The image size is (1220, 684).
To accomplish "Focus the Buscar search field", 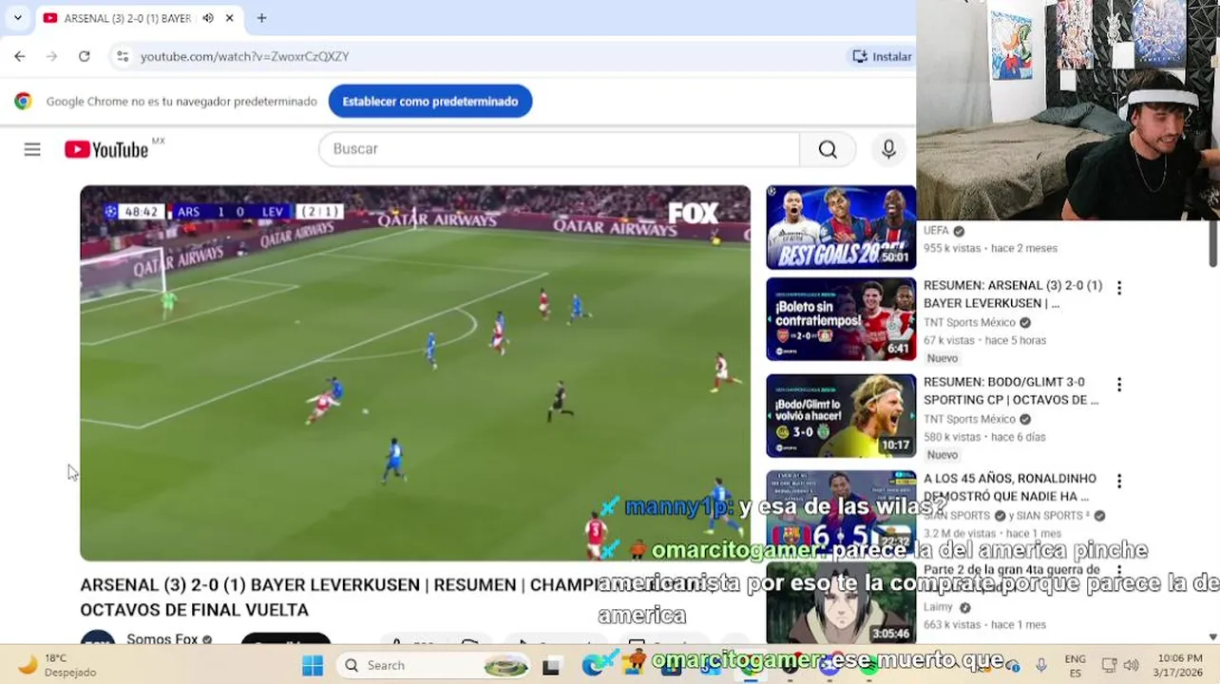I will pyautogui.click(x=559, y=149).
